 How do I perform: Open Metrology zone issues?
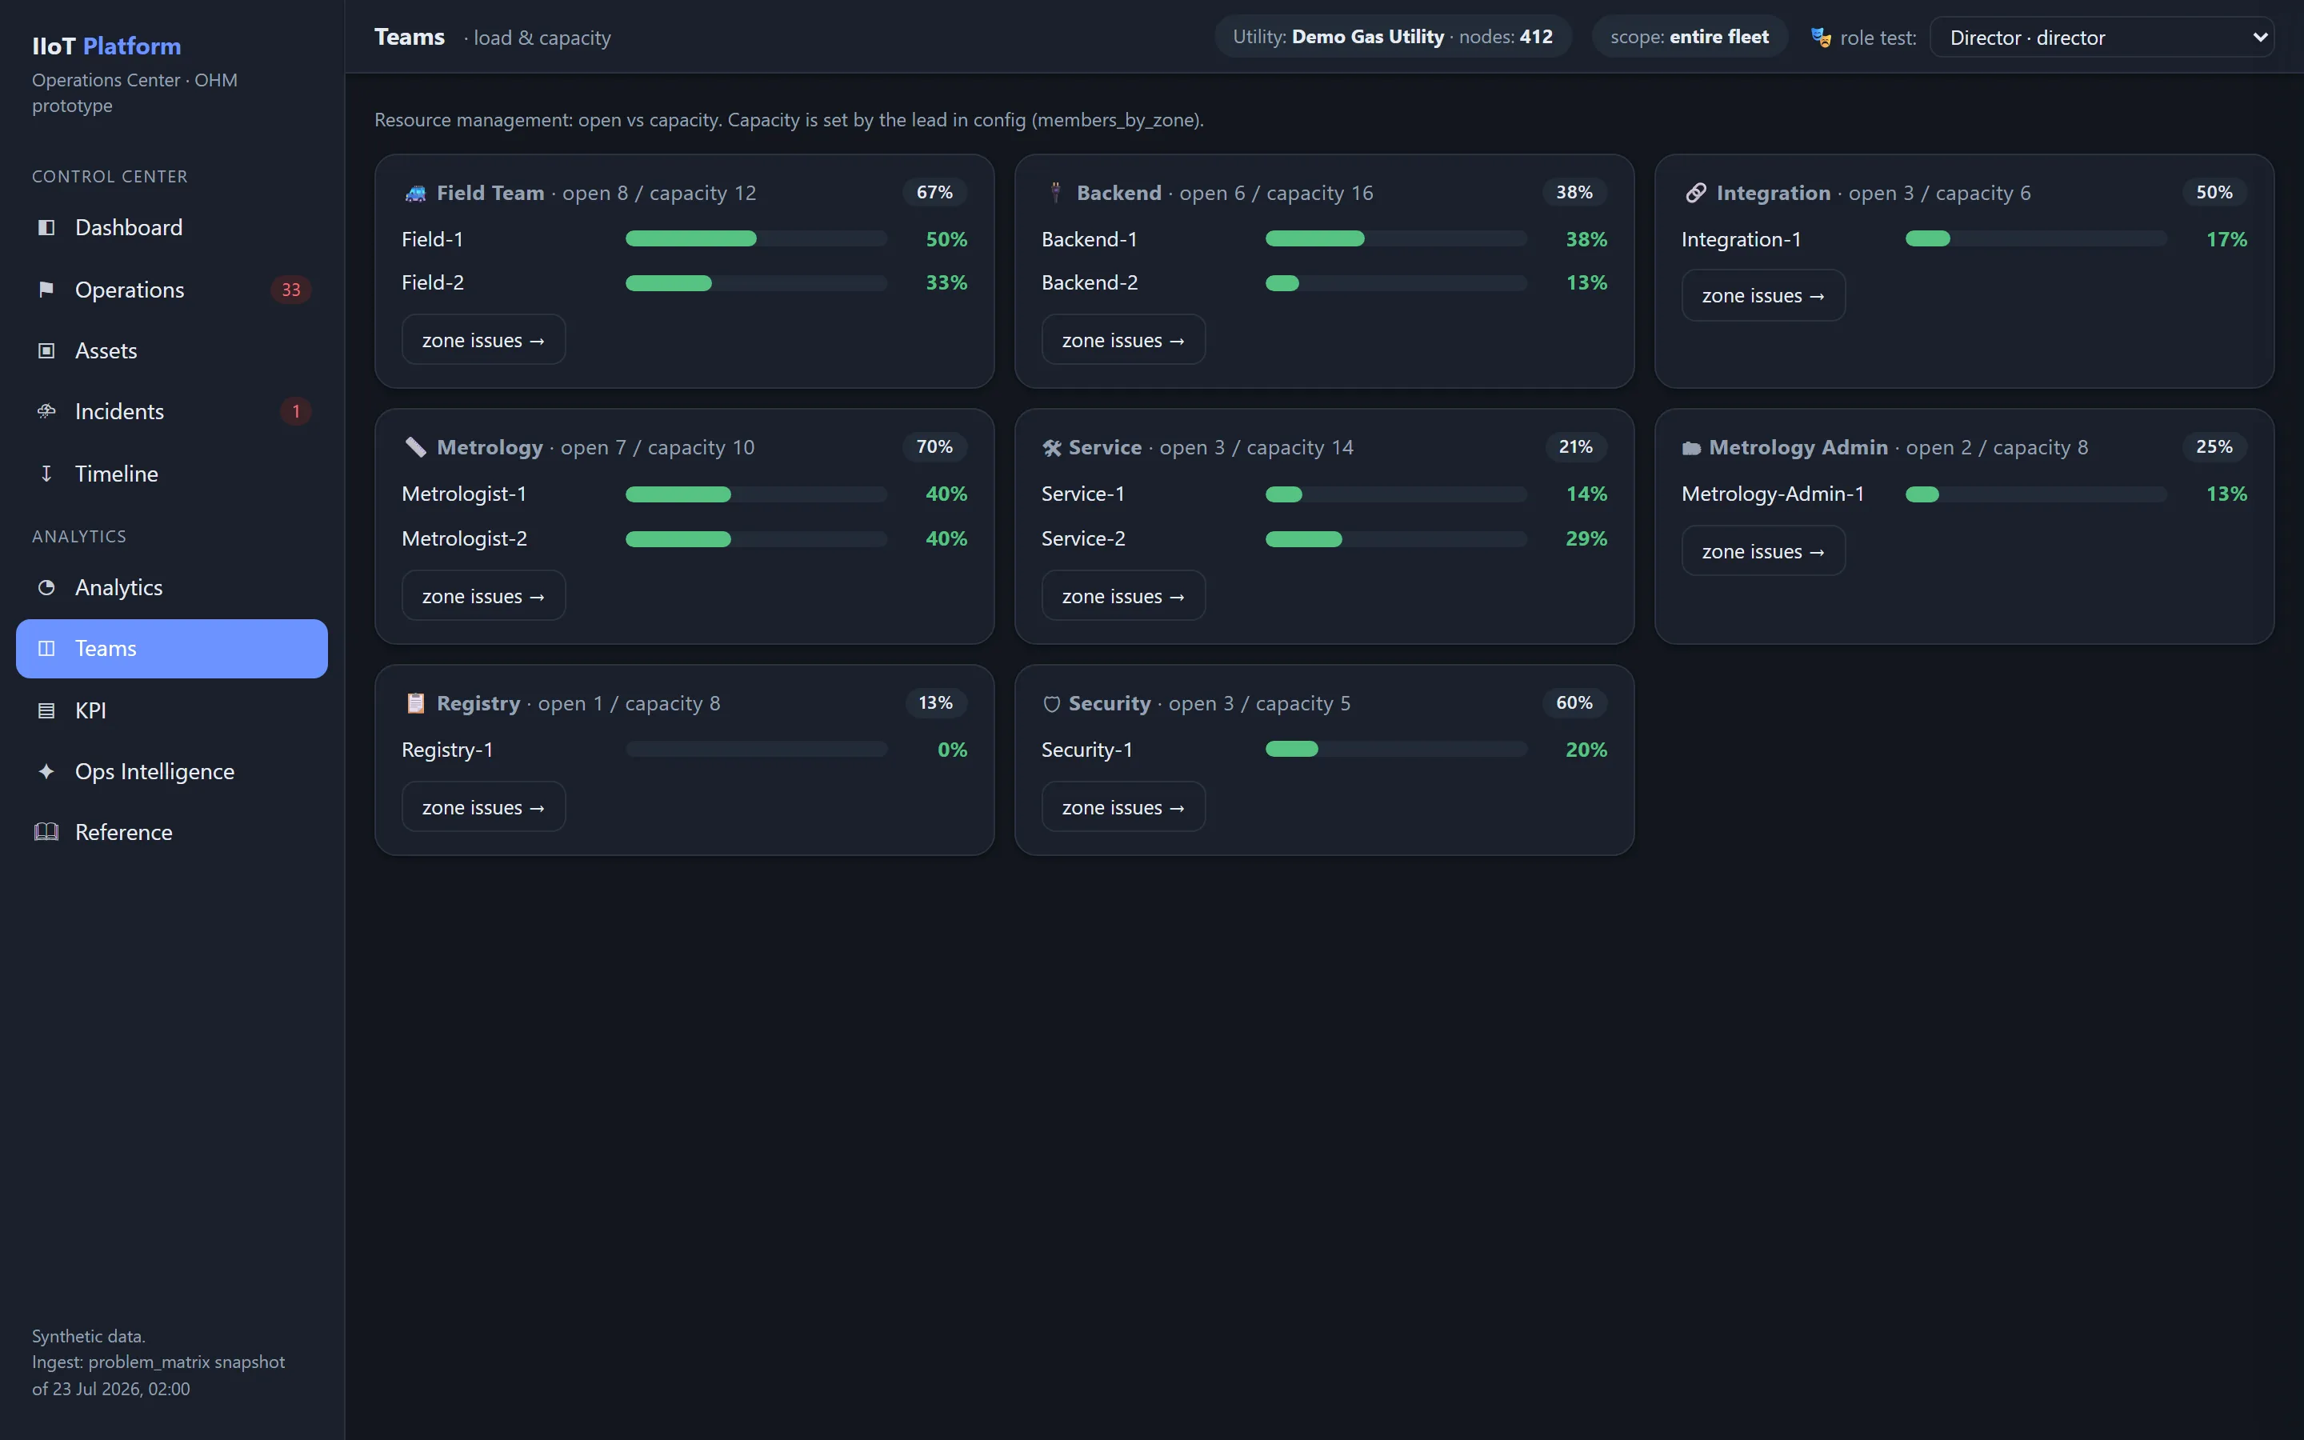tap(484, 596)
